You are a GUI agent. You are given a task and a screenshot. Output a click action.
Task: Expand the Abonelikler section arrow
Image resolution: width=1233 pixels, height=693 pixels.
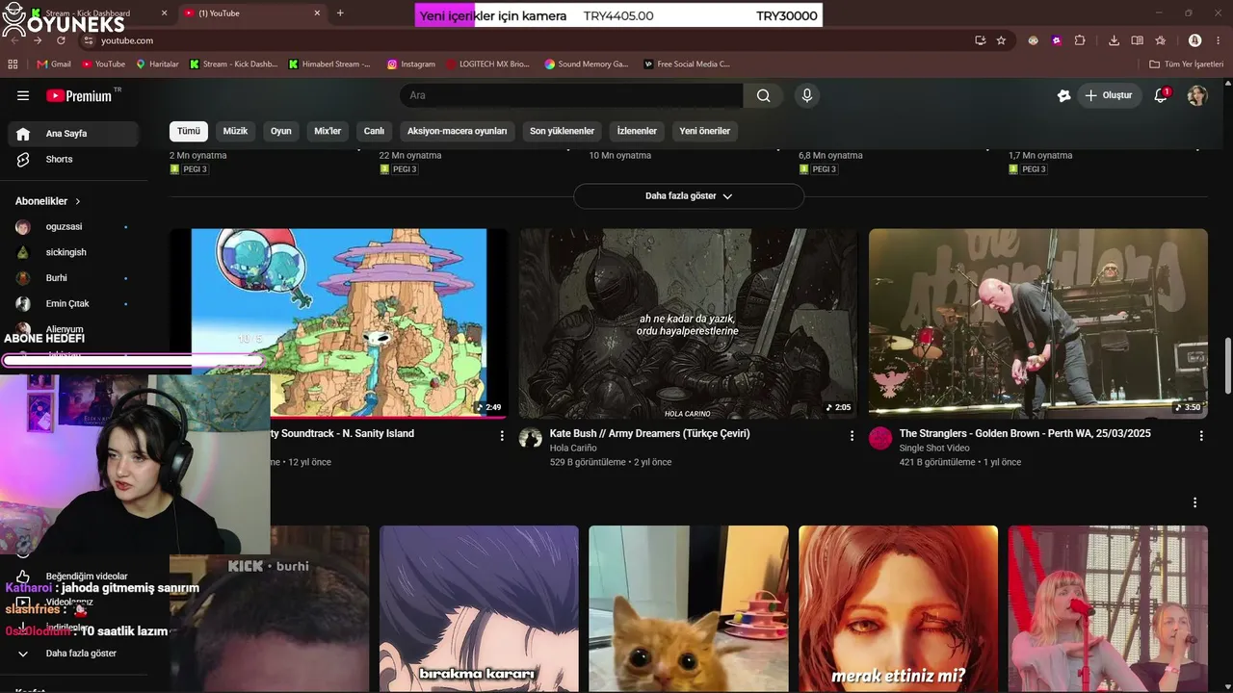tap(78, 201)
